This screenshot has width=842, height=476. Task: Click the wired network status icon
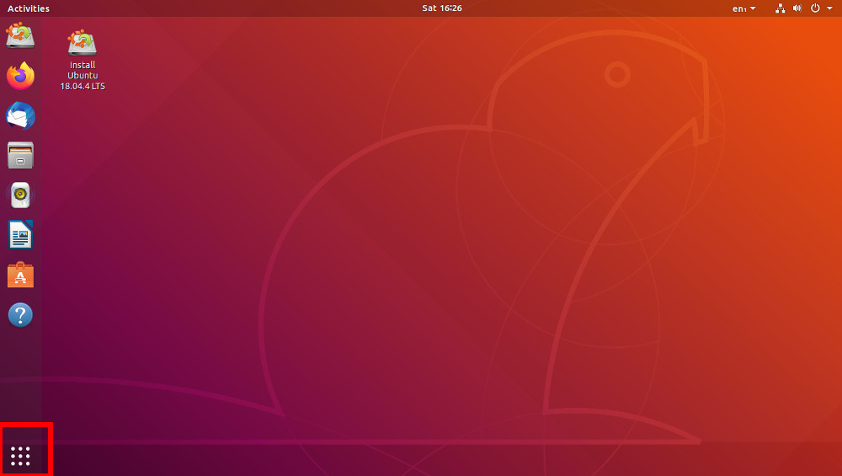click(781, 8)
